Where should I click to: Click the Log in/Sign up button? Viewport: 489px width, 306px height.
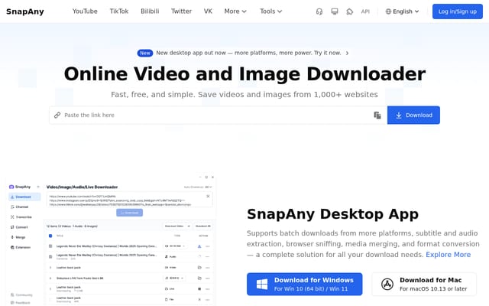(457, 11)
